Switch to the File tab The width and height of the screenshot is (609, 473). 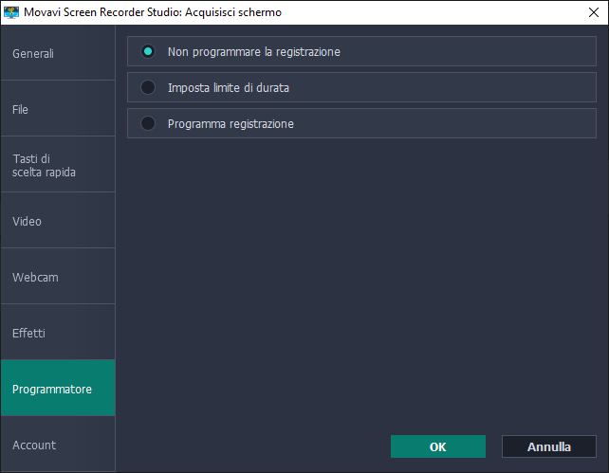[x=57, y=109]
